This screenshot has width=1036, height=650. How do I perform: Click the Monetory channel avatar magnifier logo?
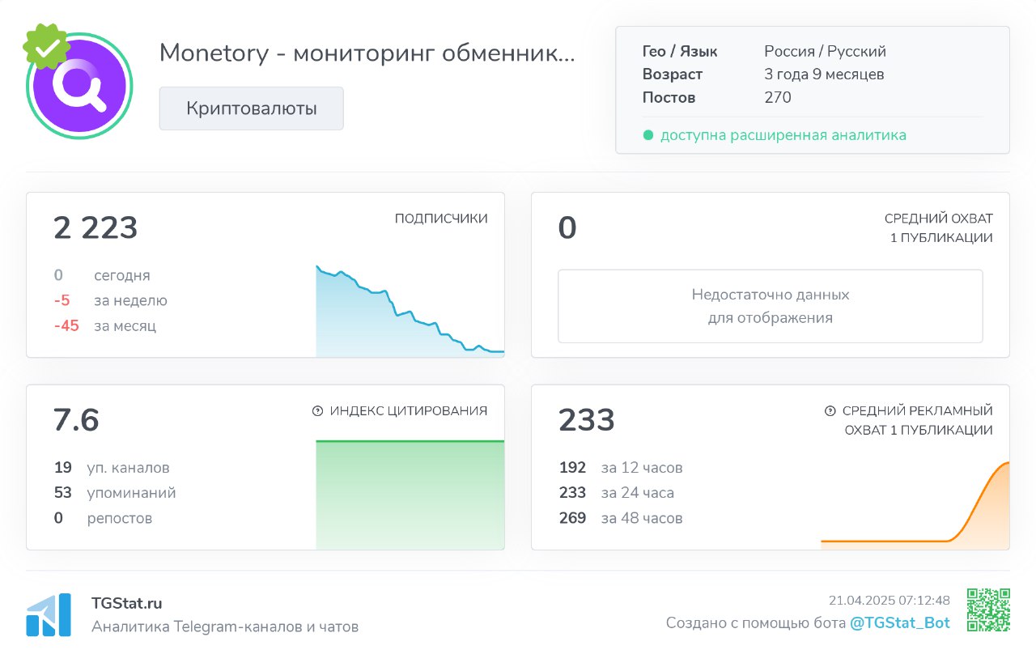point(79,85)
